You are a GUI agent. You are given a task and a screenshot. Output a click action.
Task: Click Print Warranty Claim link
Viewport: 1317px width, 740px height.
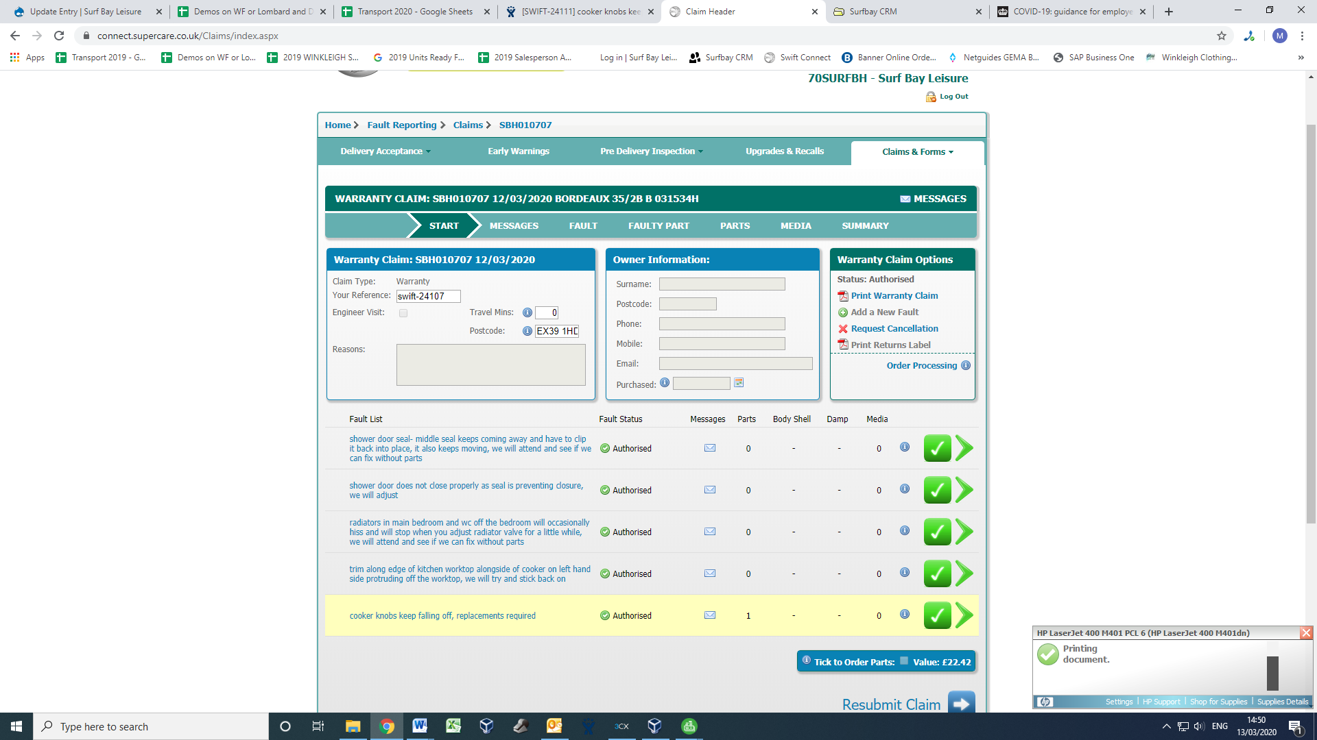[x=894, y=296]
